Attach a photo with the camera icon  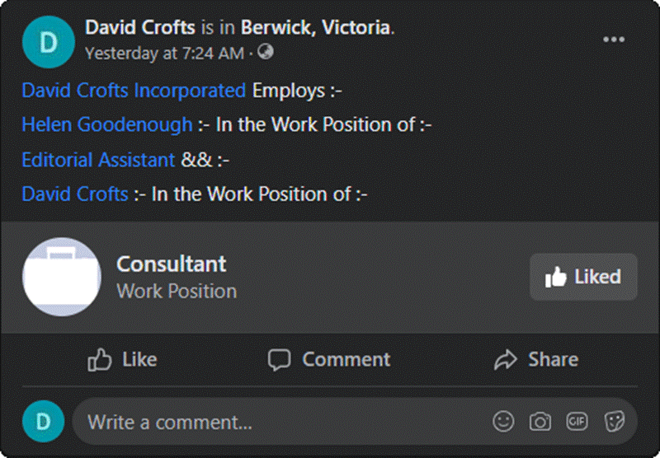pos(540,422)
